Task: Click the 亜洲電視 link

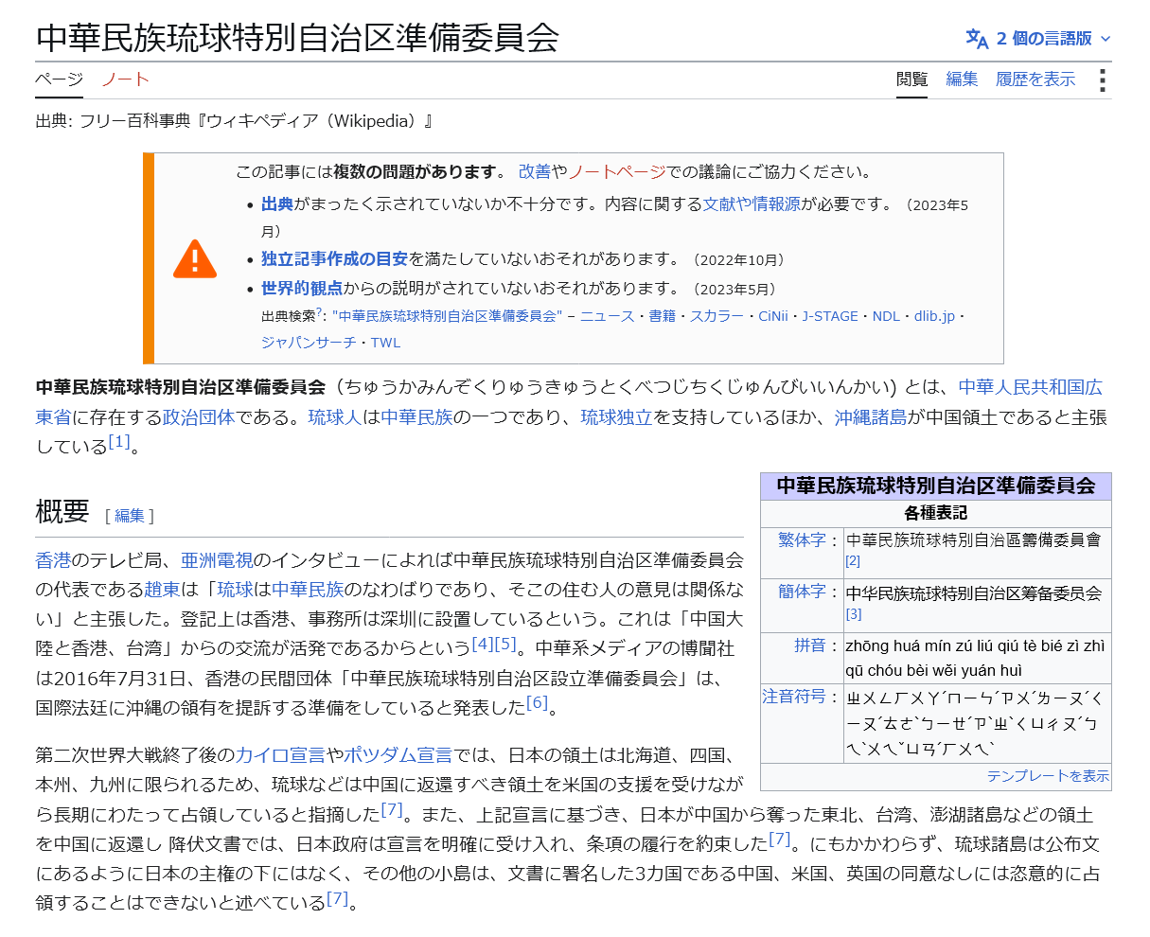Action: pos(217,560)
